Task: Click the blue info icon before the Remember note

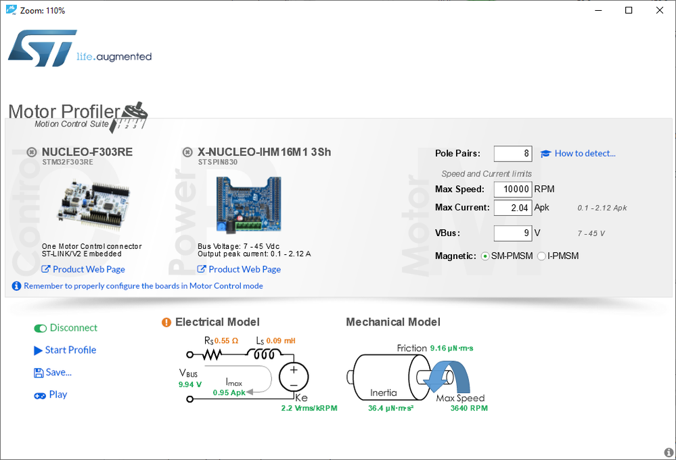Action: [x=16, y=286]
